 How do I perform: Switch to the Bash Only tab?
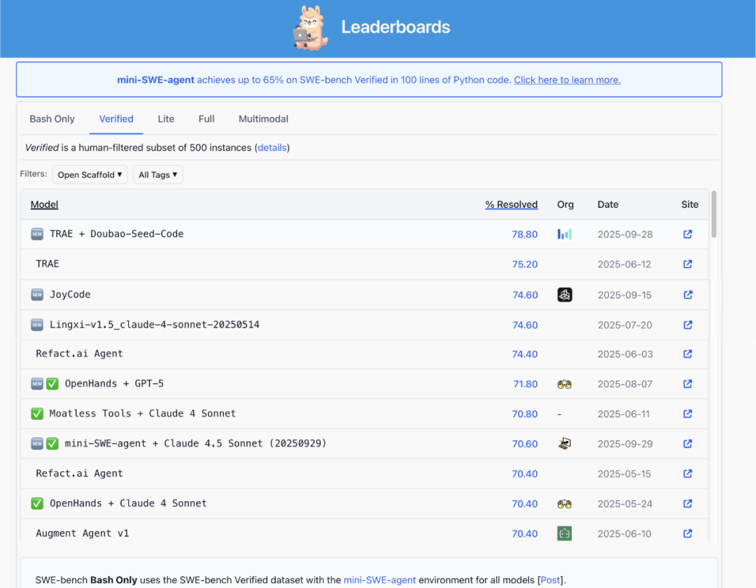point(52,119)
